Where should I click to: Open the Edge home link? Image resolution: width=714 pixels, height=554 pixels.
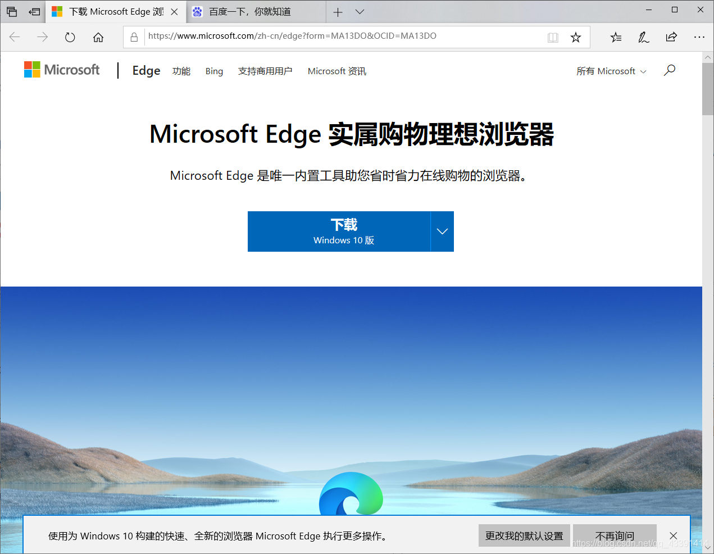pos(146,70)
